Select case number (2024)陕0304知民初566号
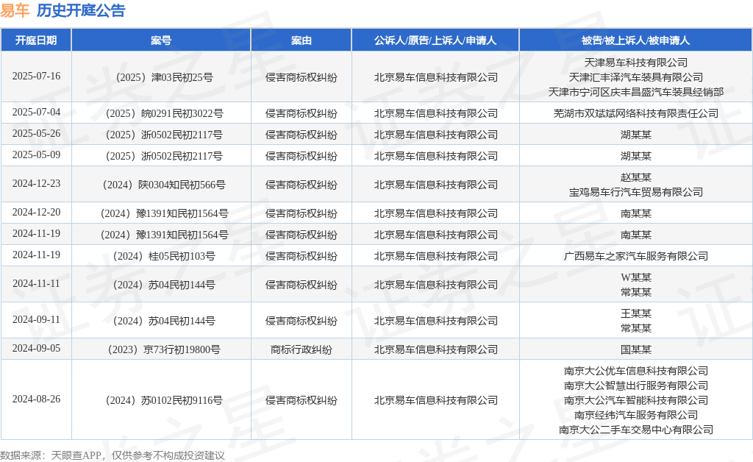 pyautogui.click(x=164, y=185)
